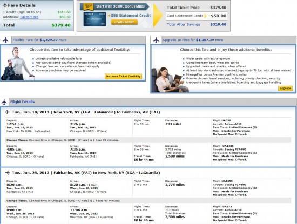Viewport: 297px width, 224px height.
Task: Click the credit card thumbnail image
Action: click(x=94, y=19)
